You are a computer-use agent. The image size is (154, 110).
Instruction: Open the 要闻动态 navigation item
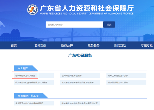(40, 45)
